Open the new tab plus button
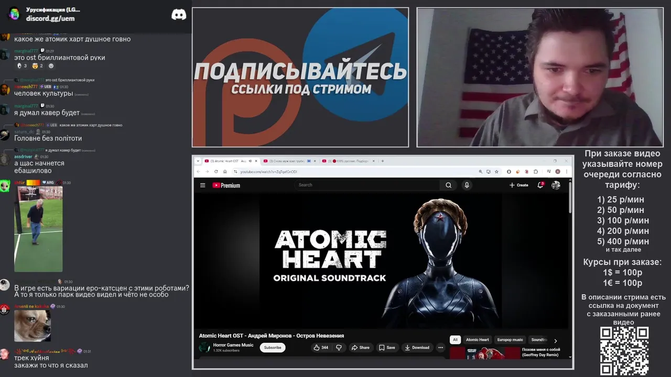 click(x=383, y=161)
